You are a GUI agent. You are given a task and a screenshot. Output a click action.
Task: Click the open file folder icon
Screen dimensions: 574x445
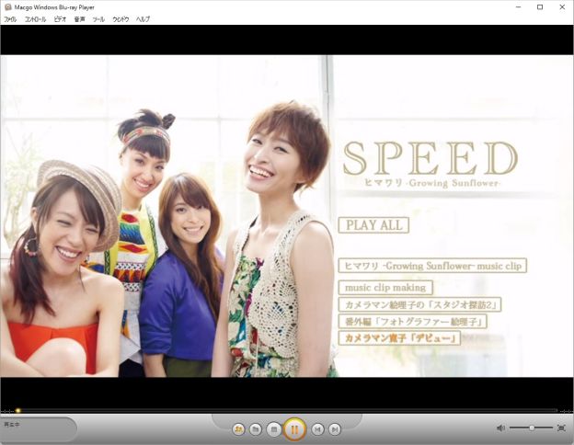pos(256,429)
